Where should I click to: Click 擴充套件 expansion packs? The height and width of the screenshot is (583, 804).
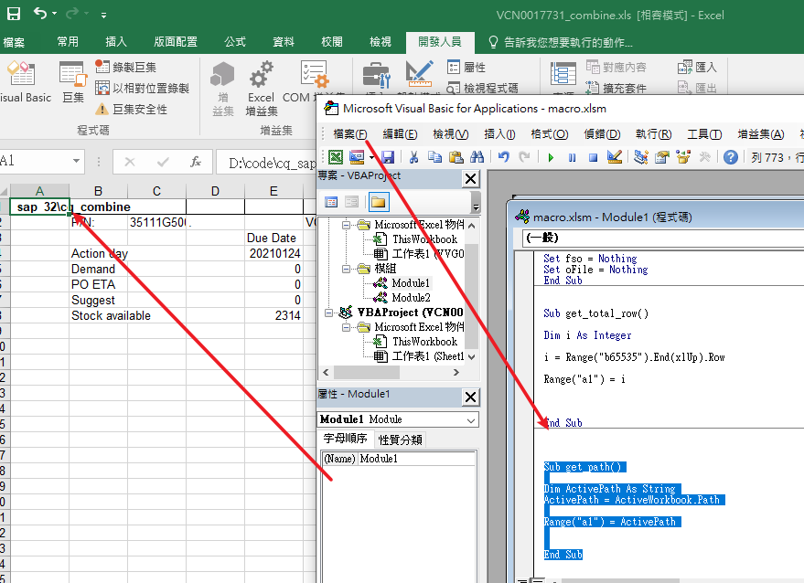click(x=616, y=88)
